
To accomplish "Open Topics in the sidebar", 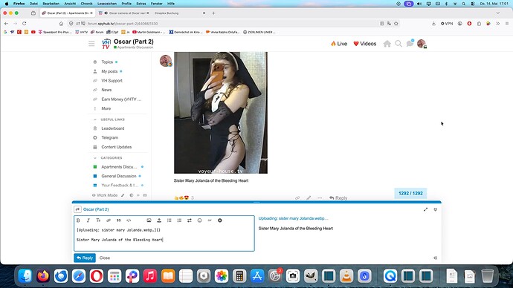I will pyautogui.click(x=107, y=62).
